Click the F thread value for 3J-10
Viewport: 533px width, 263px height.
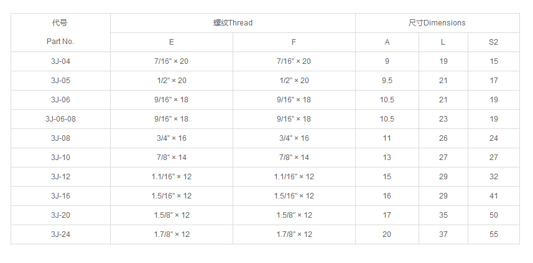(294, 158)
